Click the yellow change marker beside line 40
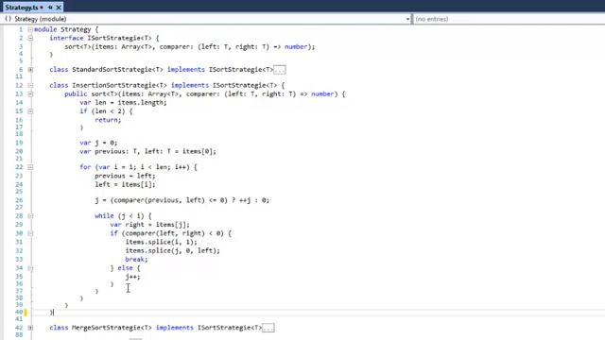The width and height of the screenshot is (605, 340). point(26,313)
